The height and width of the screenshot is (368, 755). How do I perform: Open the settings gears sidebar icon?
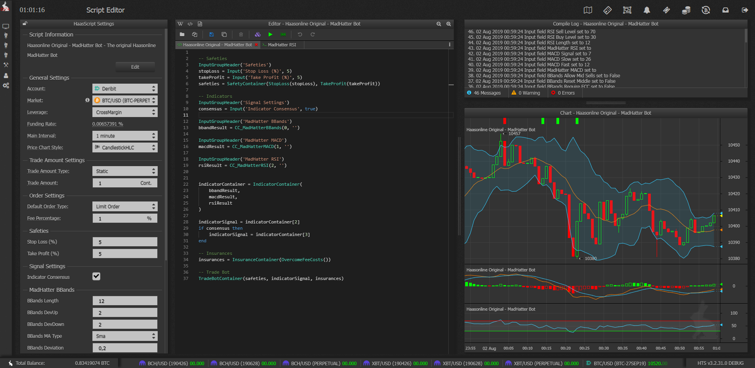[6, 86]
